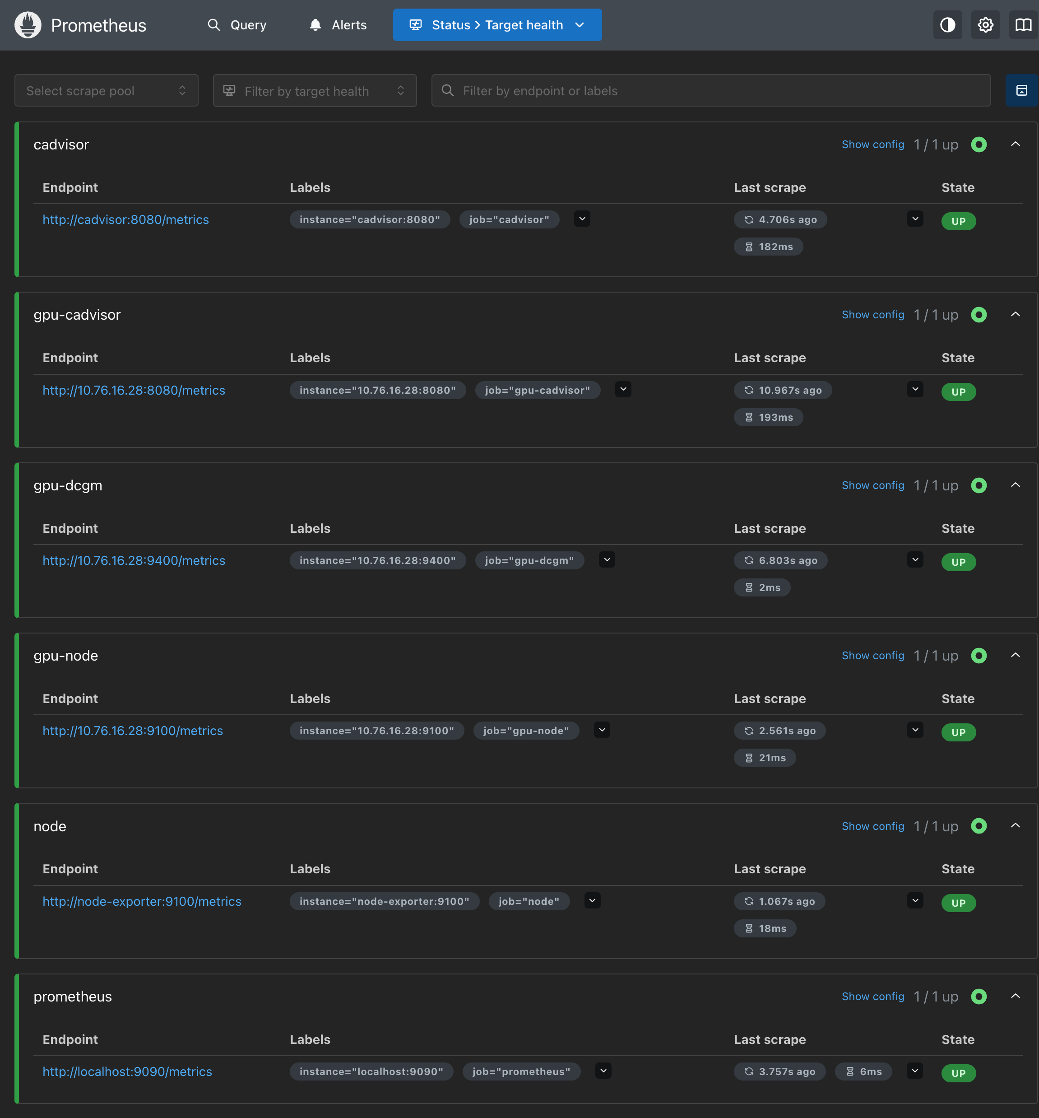Open the http://node-exporter:9100/metrics endpoint
Viewport: 1039px width, 1118px height.
point(142,901)
